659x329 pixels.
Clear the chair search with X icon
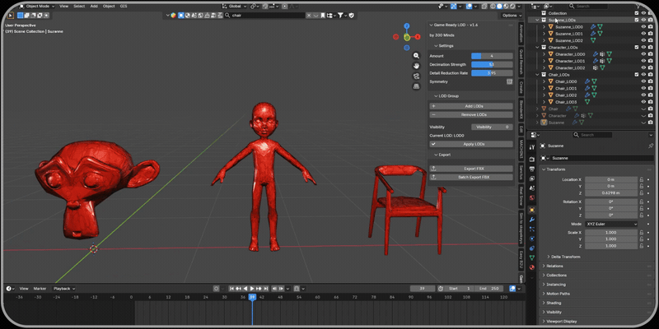pos(309,15)
